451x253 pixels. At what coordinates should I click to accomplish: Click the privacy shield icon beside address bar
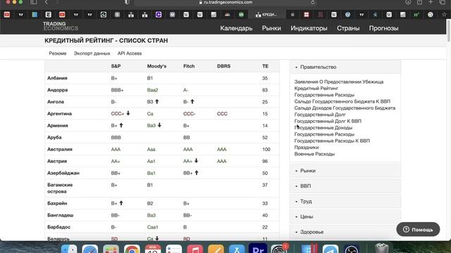127,2
